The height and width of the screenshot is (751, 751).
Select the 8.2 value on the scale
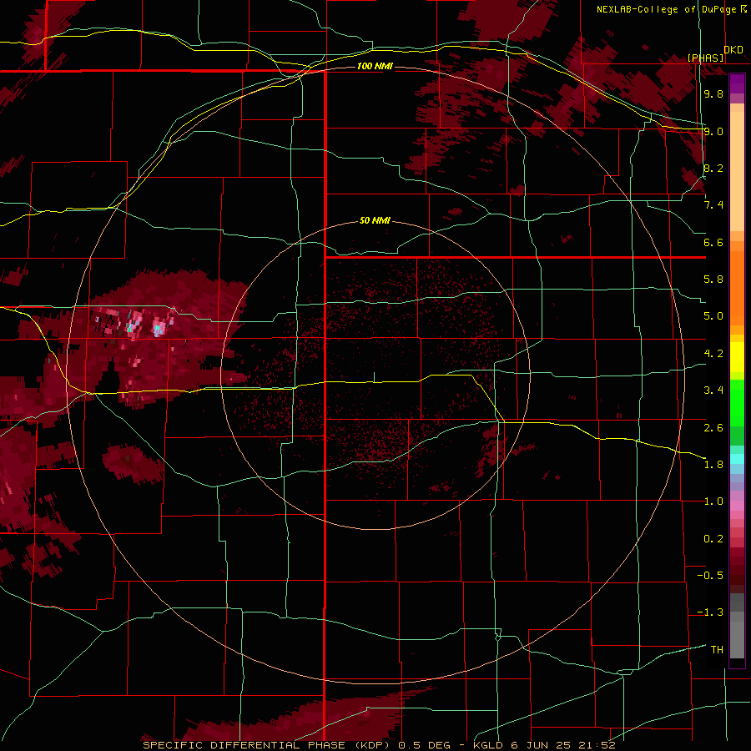point(713,168)
